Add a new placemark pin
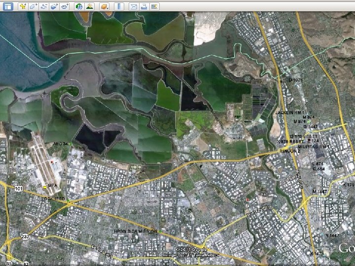This screenshot has height=266, width=355. click(x=23, y=6)
